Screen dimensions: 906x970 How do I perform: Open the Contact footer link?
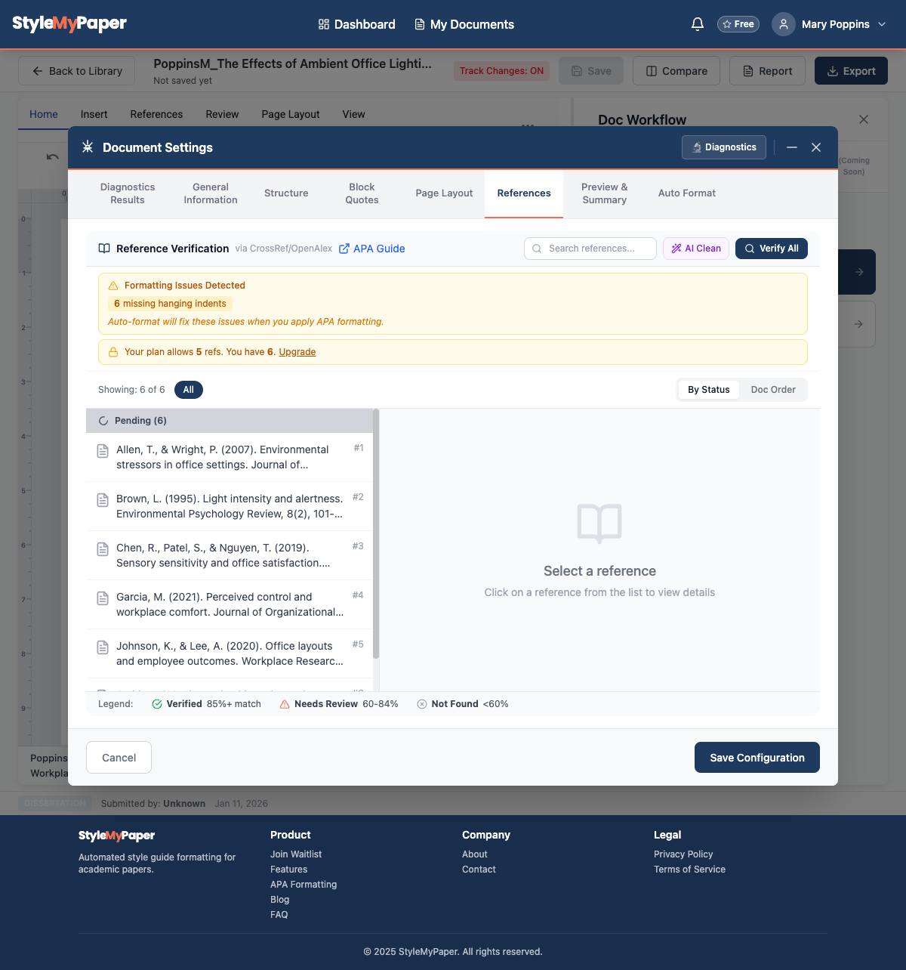[x=479, y=870]
